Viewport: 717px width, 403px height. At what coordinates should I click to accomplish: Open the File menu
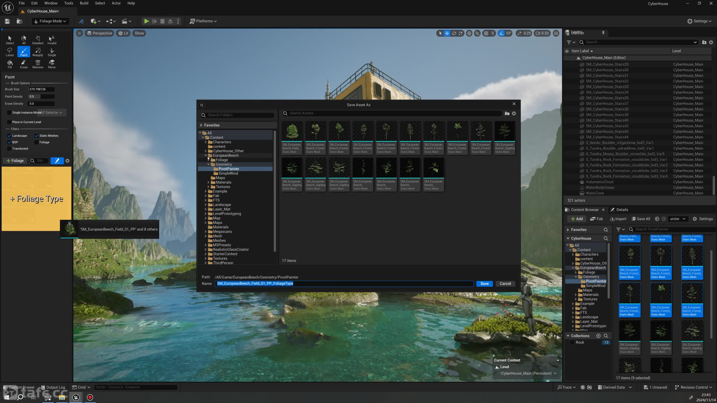coord(22,3)
